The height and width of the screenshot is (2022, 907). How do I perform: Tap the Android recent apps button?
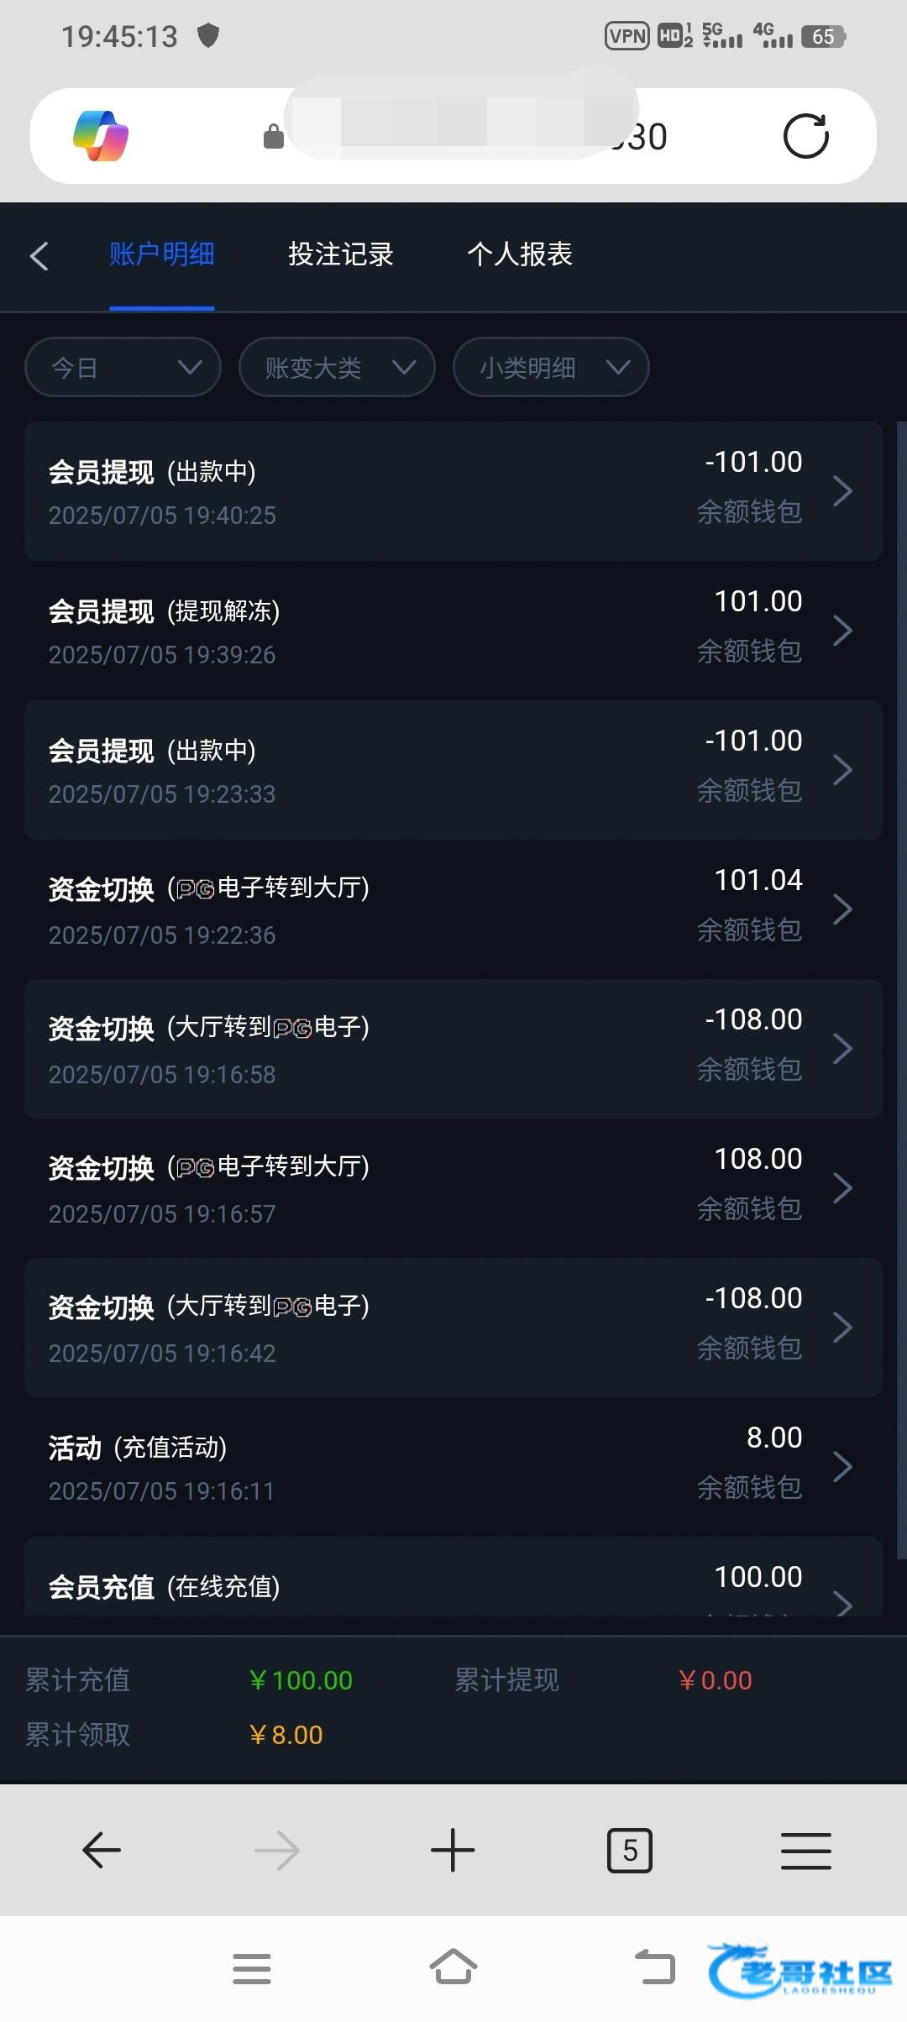252,1968
